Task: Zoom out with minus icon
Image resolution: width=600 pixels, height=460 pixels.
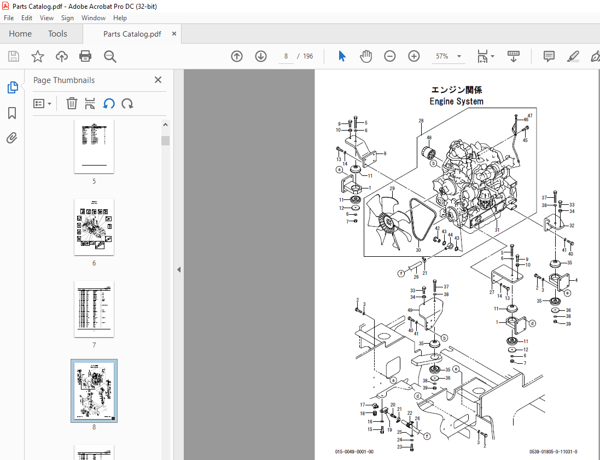Action: pyautogui.click(x=389, y=57)
